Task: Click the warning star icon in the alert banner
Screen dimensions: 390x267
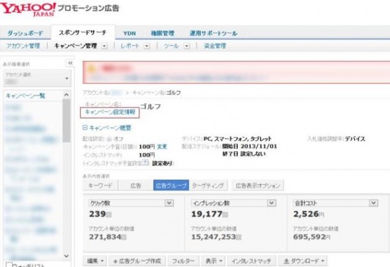Action: [92, 68]
